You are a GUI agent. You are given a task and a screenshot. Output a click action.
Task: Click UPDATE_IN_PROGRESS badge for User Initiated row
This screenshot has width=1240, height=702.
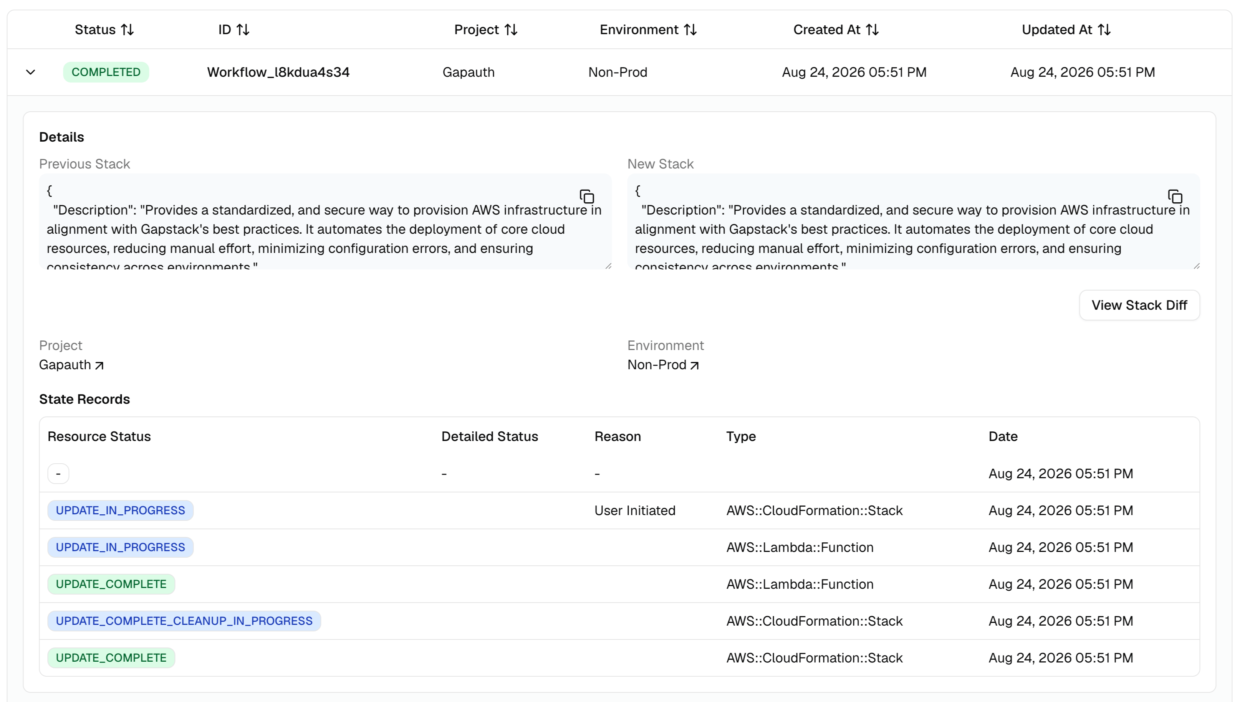point(121,510)
